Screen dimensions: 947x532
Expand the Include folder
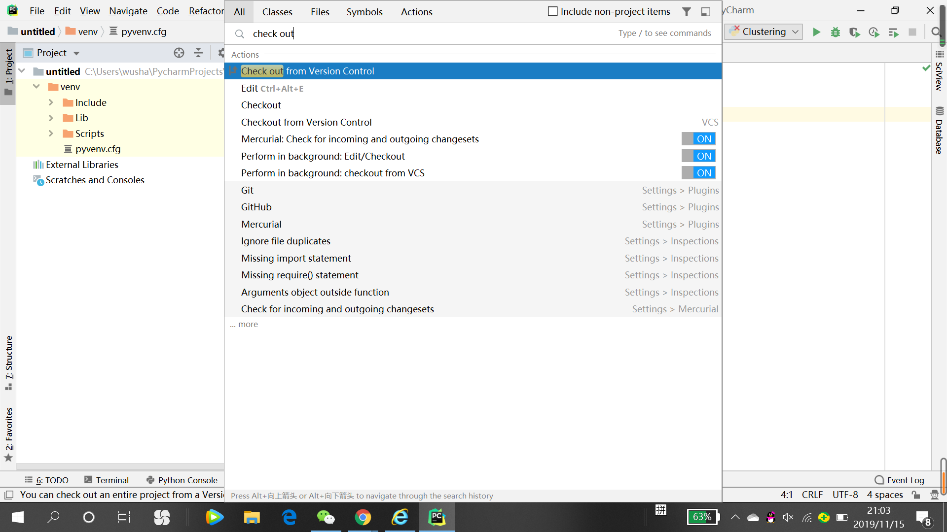point(51,102)
